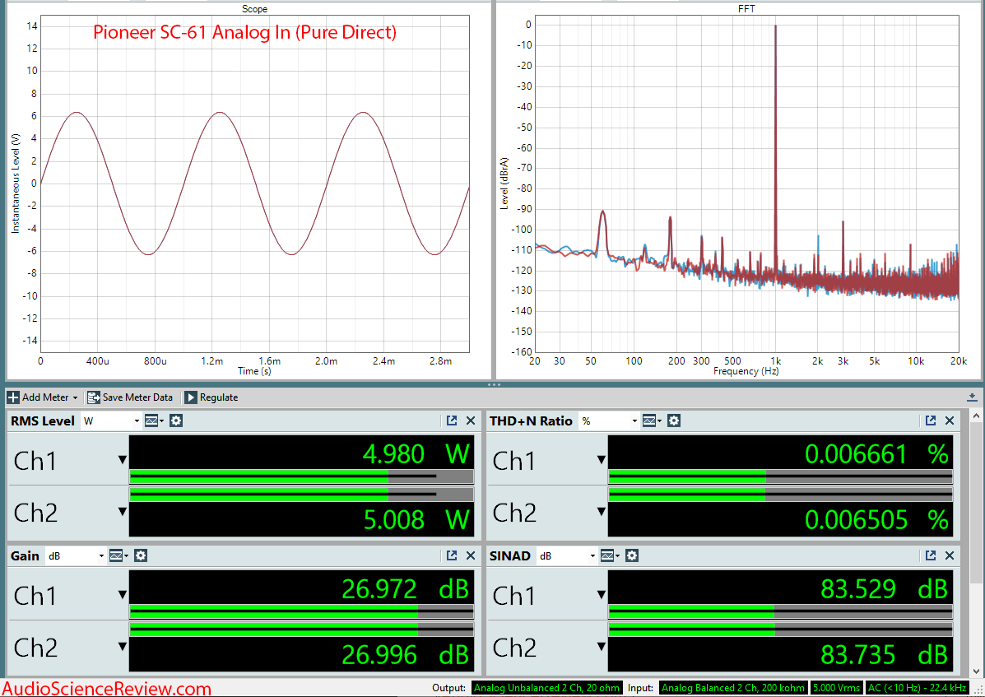This screenshot has height=697, width=985.
Task: Click Save Meter Data button
Action: pyautogui.click(x=130, y=397)
